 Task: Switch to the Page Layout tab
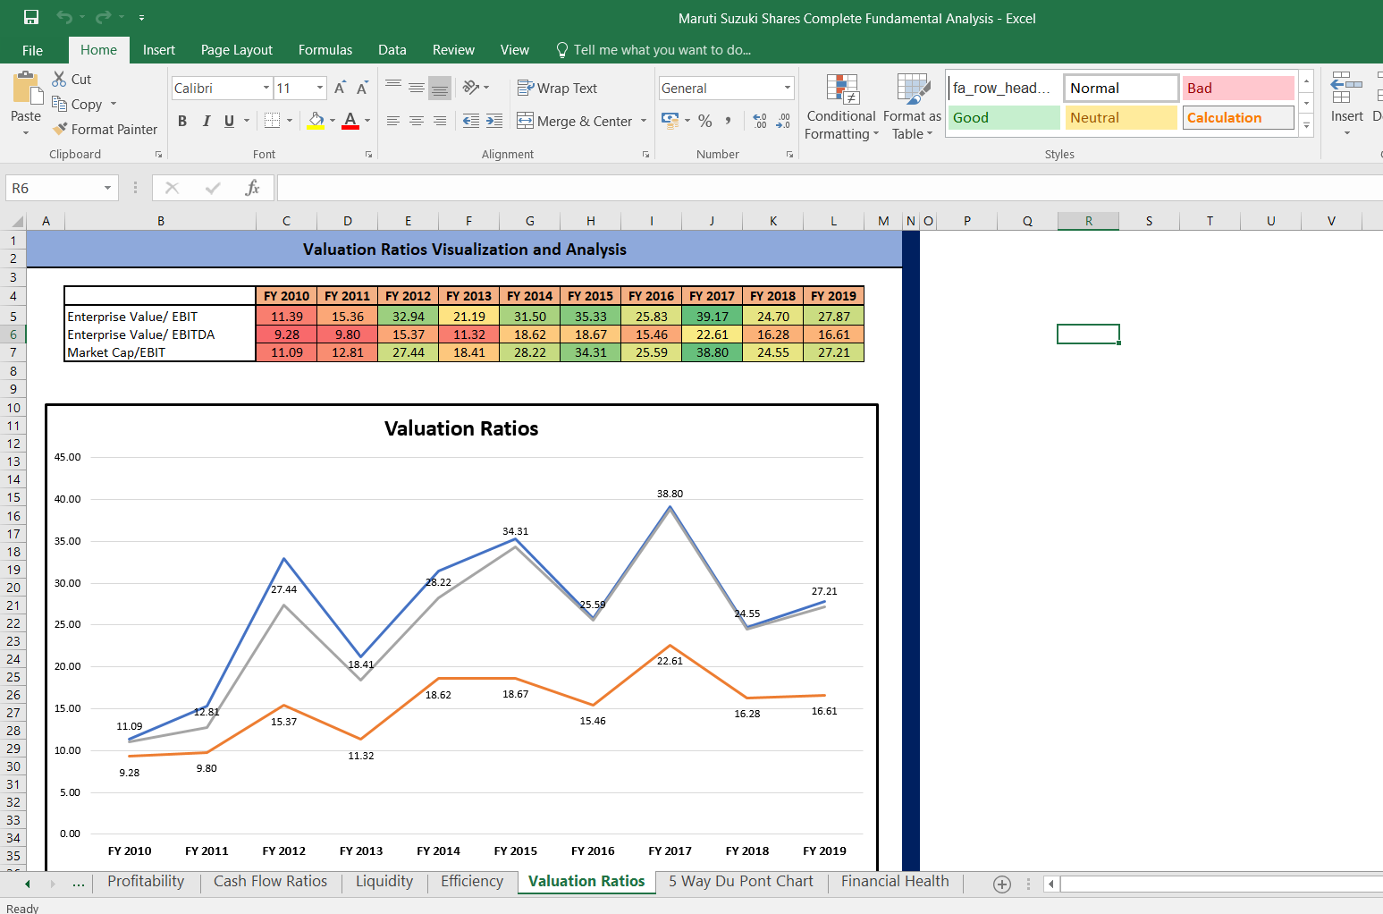237,50
